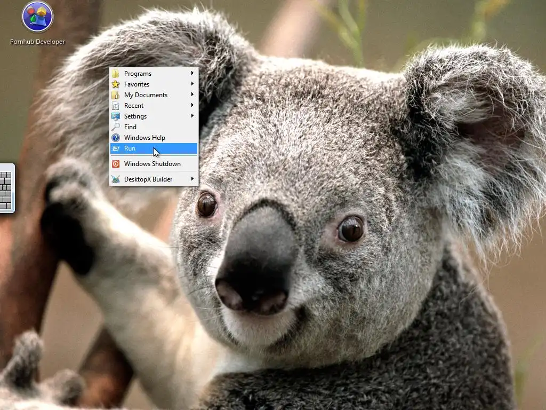This screenshot has width=546, height=410.
Task: Click the Recent clock document icon
Action: pyautogui.click(x=116, y=106)
